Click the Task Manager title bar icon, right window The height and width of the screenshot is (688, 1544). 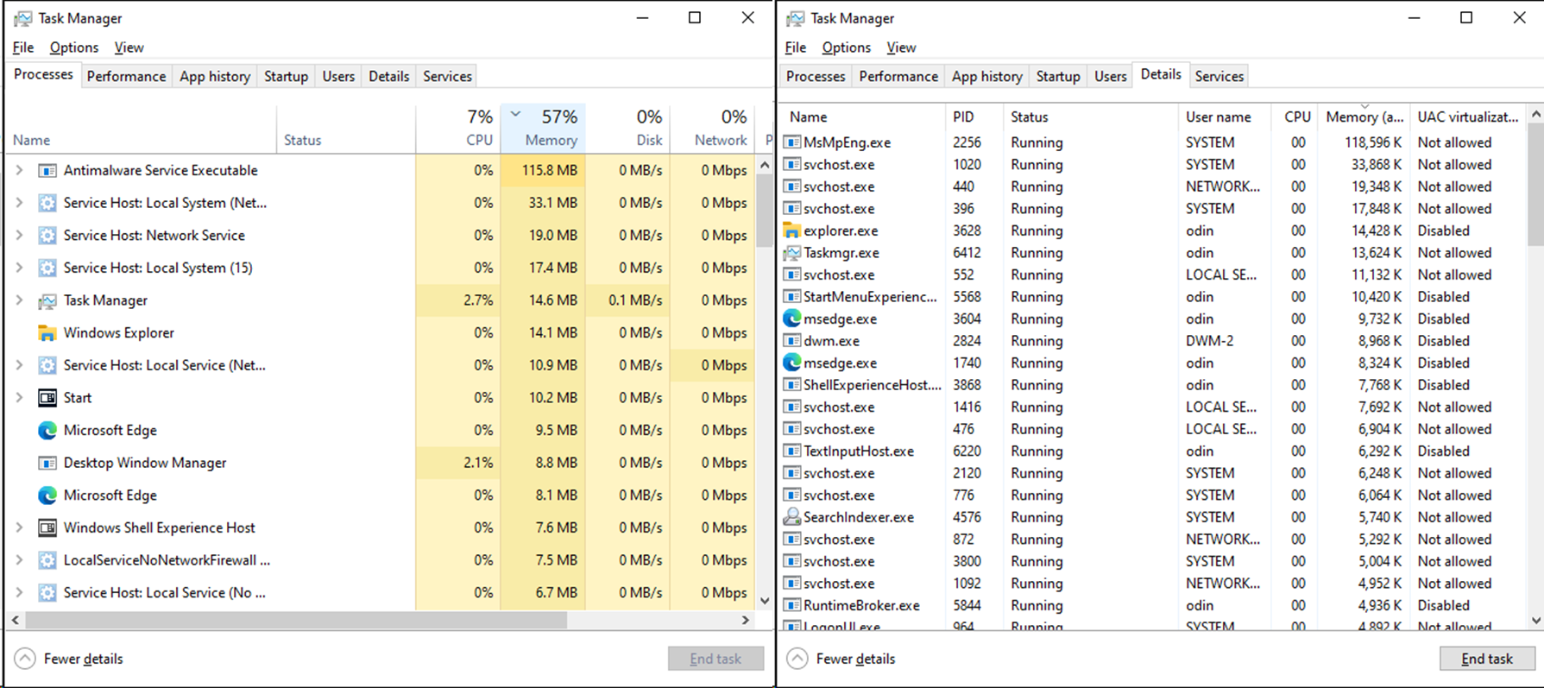point(796,18)
